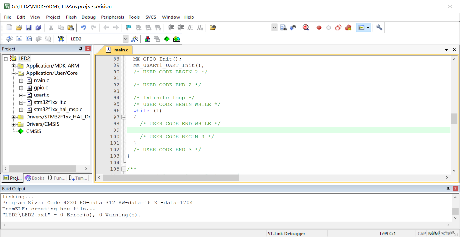Expand the stm32f1xx_it.c node
460x237 pixels.
[21, 102]
